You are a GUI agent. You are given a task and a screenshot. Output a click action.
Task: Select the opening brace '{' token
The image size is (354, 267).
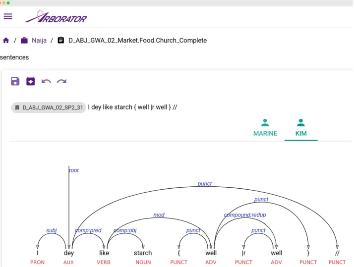click(179, 253)
